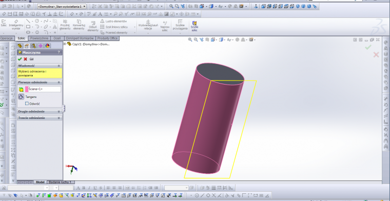The height and width of the screenshot is (201, 390).
Task: Switch to the Szkic tab
Action: tap(22, 38)
